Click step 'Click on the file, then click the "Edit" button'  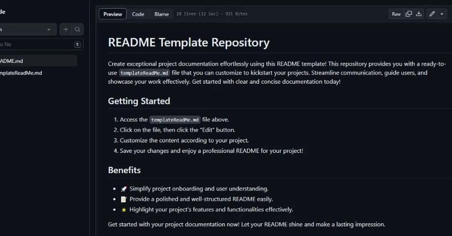coord(177,130)
